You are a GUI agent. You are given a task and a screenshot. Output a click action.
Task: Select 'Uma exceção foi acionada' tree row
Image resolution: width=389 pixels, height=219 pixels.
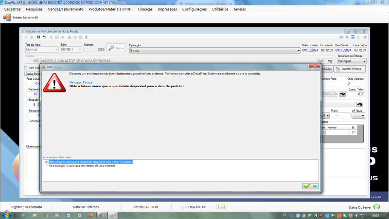[x=82, y=166]
